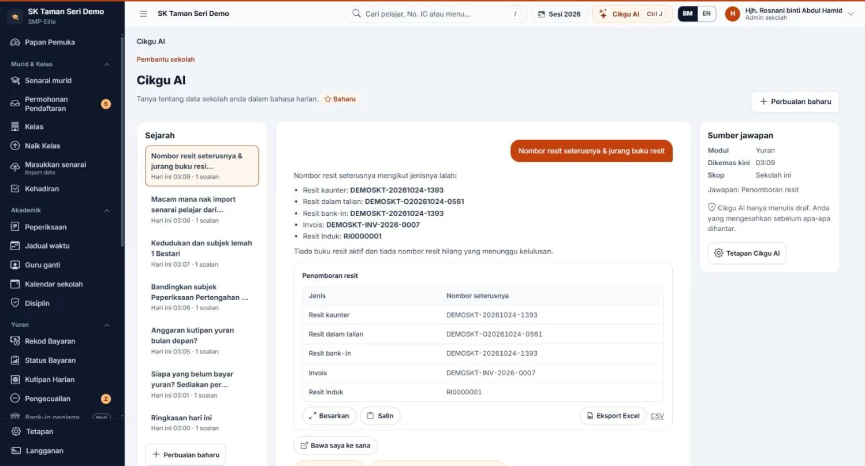Switch language to EN

click(x=706, y=14)
